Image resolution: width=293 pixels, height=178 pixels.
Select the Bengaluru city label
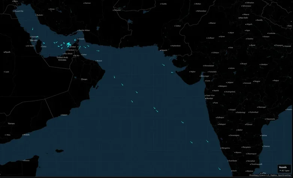point(246,147)
